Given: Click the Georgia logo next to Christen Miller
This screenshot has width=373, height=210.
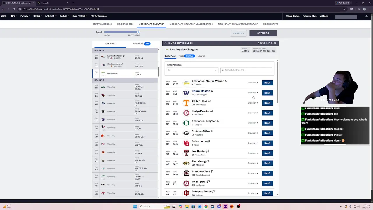Looking at the screenshot, I should pyautogui.click(x=186, y=133).
